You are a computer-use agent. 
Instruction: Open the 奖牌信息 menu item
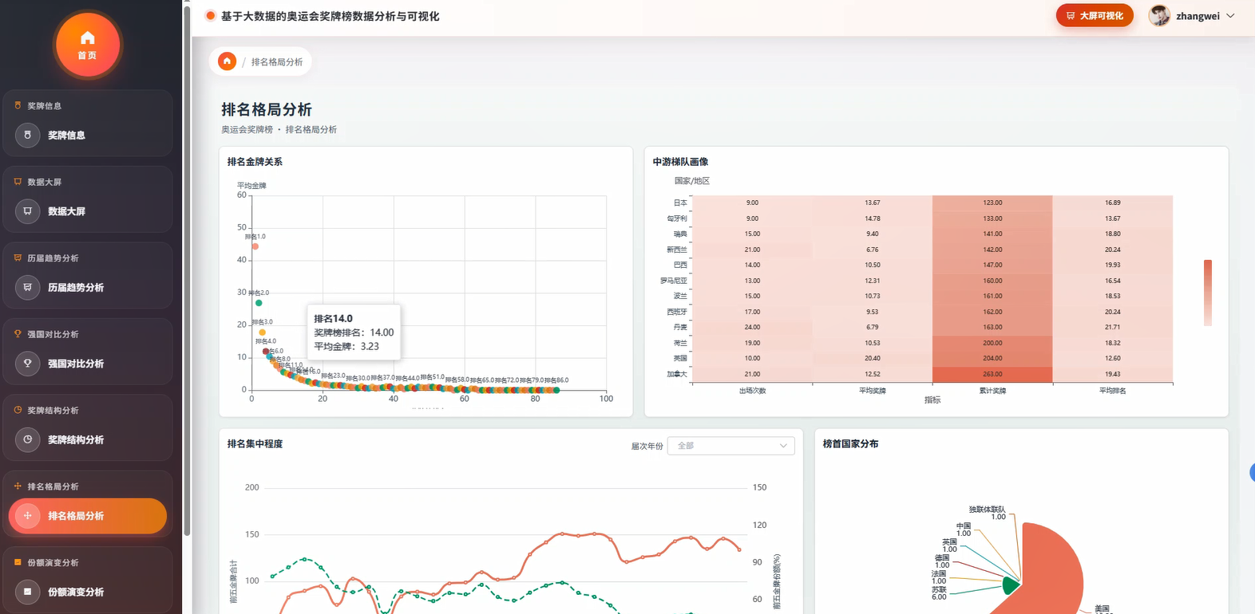88,136
